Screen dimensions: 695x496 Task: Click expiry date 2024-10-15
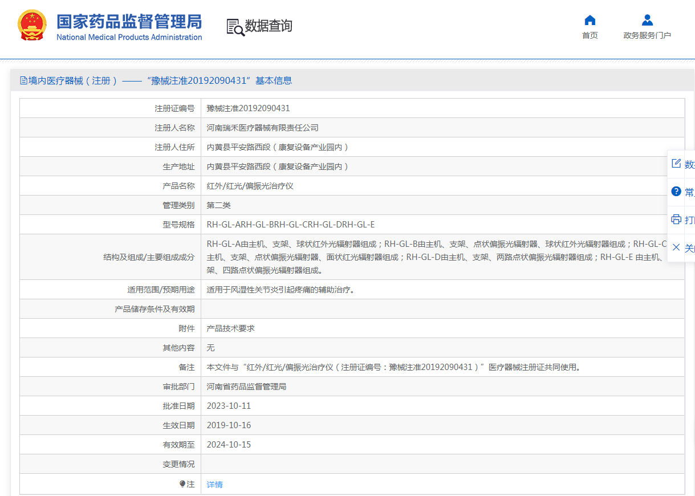pyautogui.click(x=229, y=445)
